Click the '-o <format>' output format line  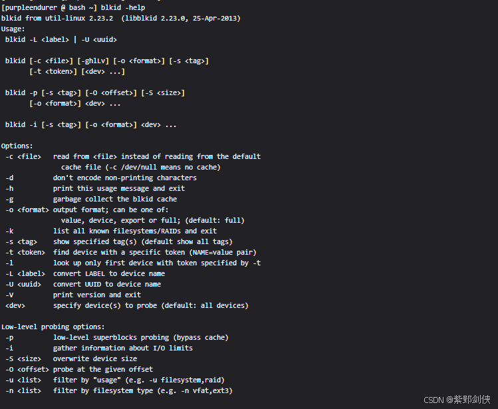[x=86, y=209]
